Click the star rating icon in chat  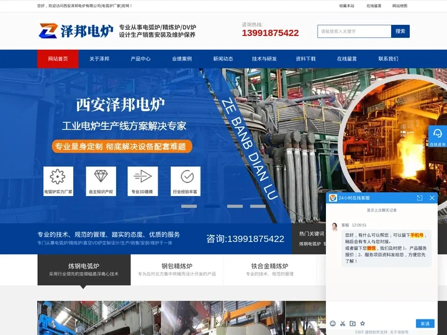(x=363, y=323)
